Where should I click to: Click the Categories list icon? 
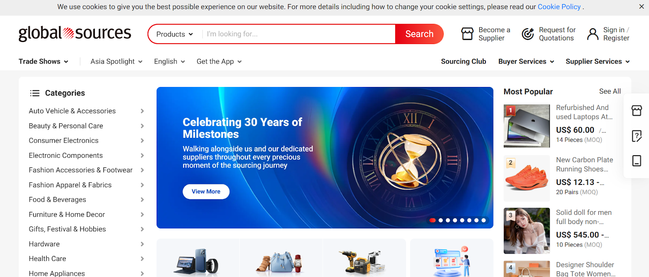click(35, 93)
